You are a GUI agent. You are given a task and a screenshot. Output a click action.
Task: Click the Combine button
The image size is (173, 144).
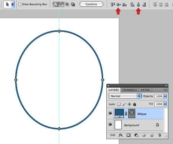coord(91,4)
